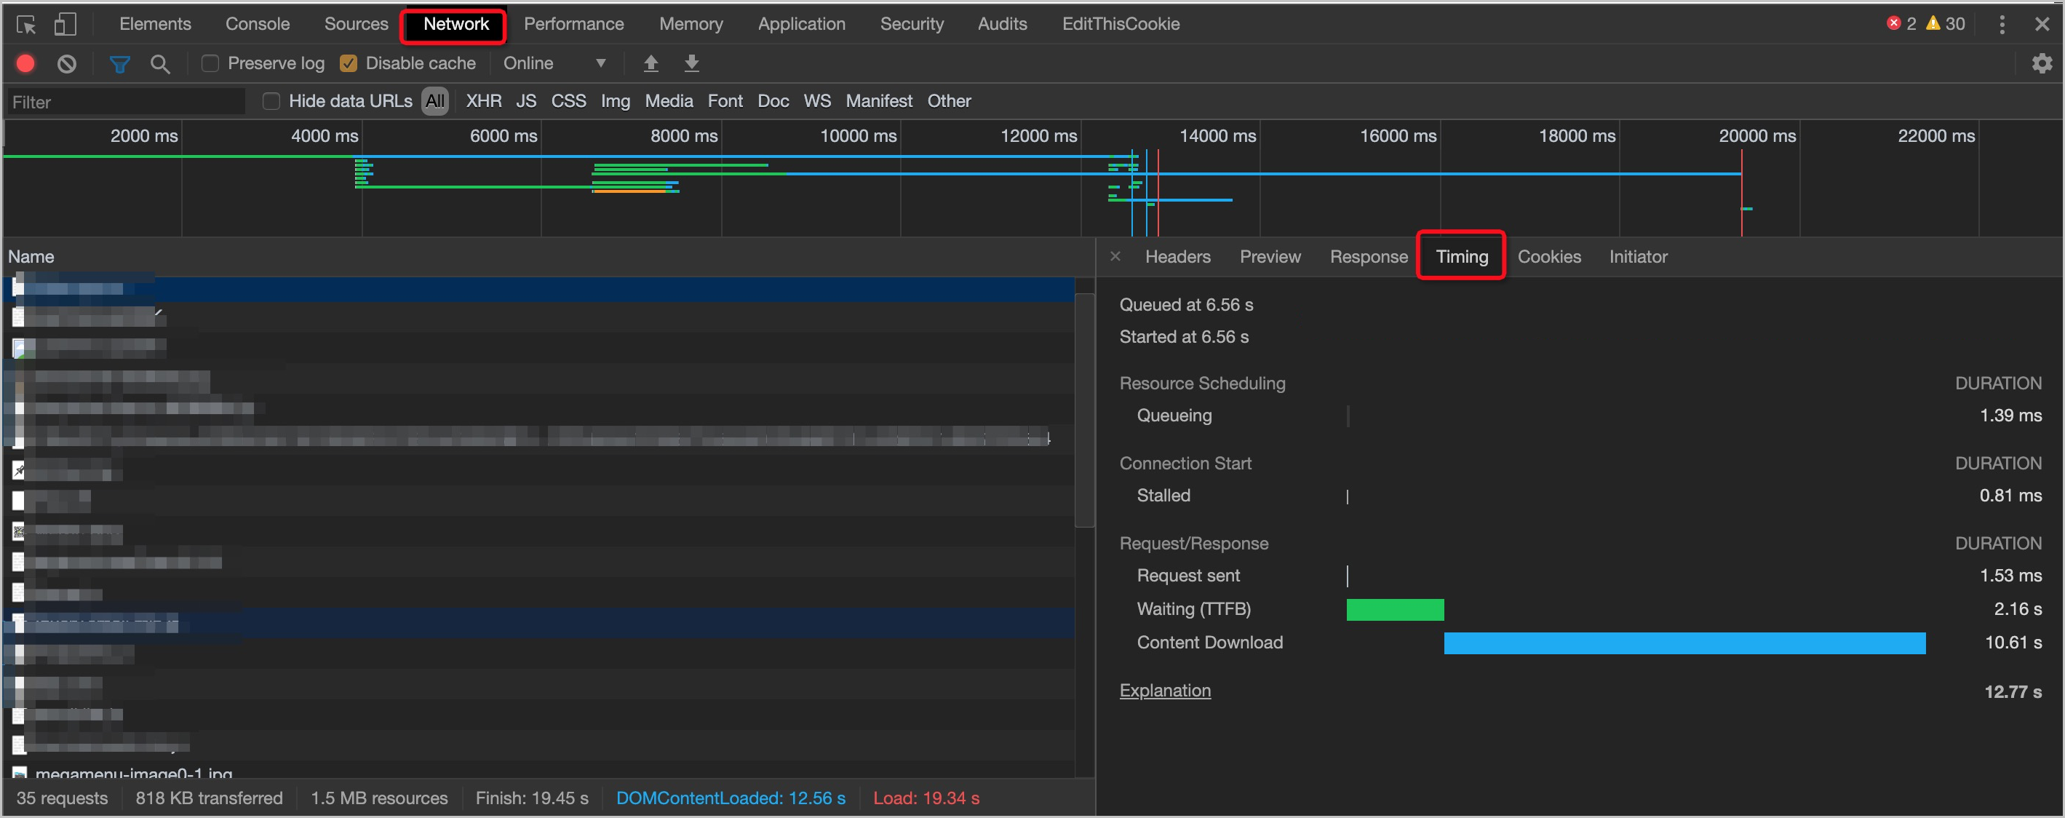Viewport: 2065px width, 818px height.
Task: Uncheck the Disable cache checkbox
Action: tap(349, 63)
